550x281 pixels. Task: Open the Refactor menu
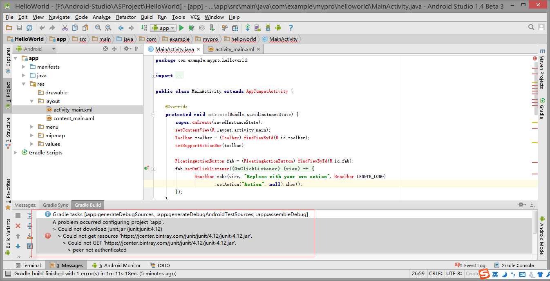pos(126,17)
